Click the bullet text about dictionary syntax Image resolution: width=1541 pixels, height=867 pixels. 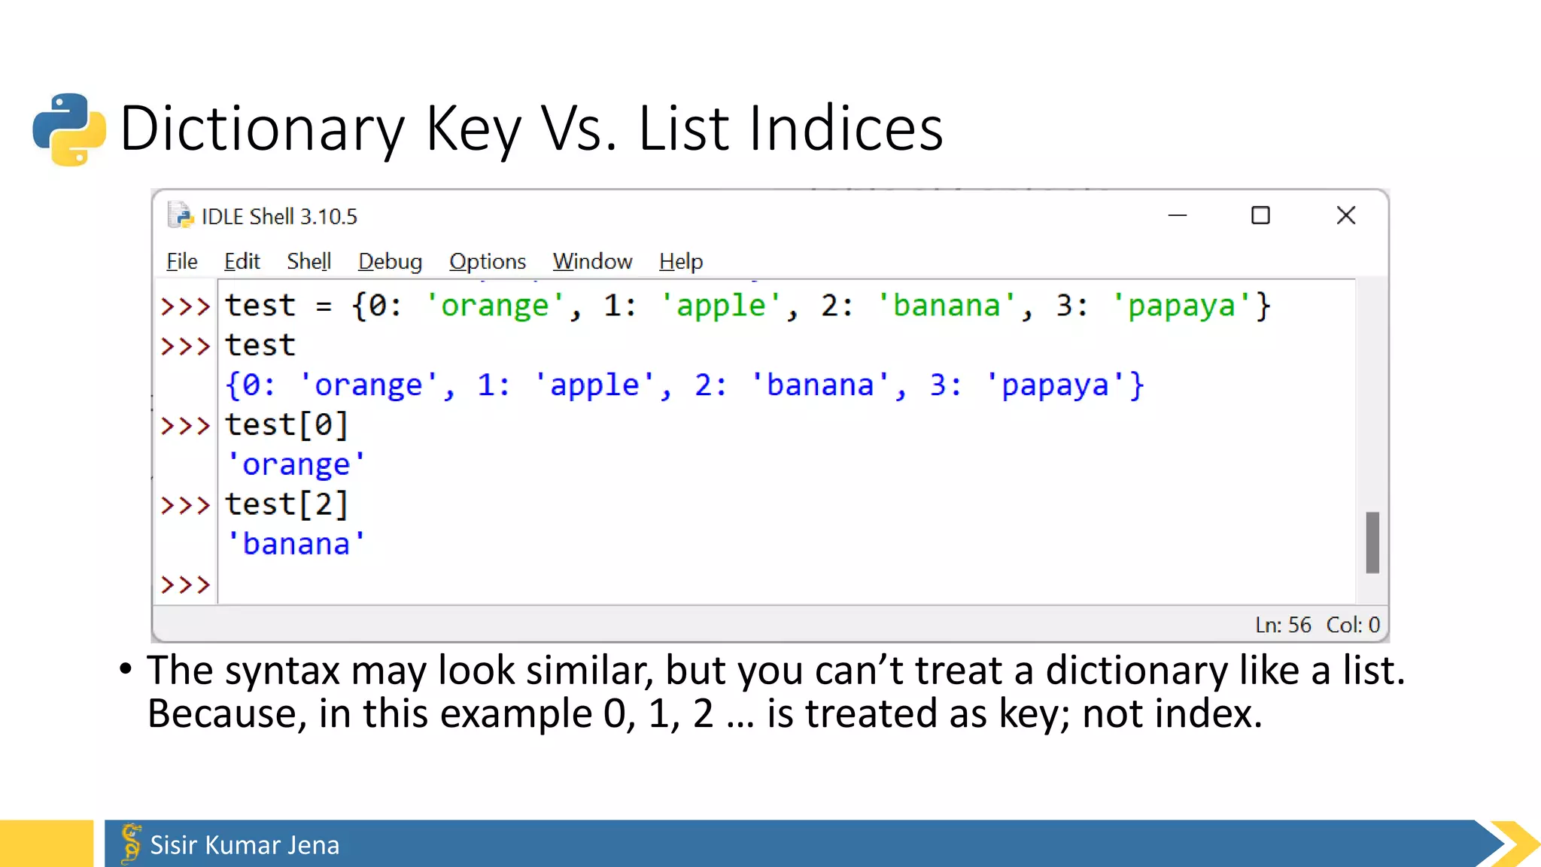coord(775,691)
